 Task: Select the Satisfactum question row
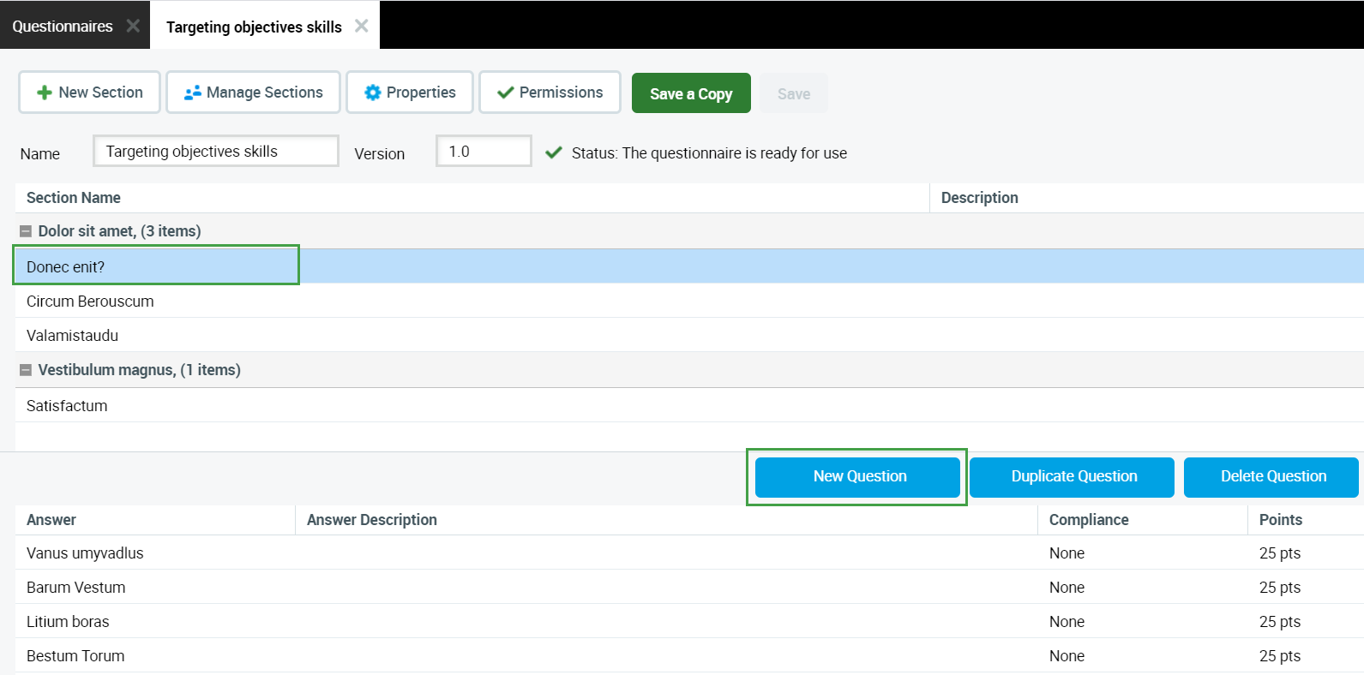pyautogui.click(x=67, y=406)
